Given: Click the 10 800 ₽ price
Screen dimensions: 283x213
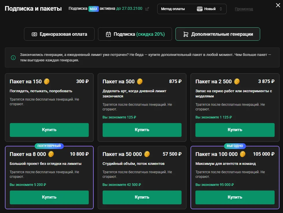Looking at the screenshot, I should (79, 154).
